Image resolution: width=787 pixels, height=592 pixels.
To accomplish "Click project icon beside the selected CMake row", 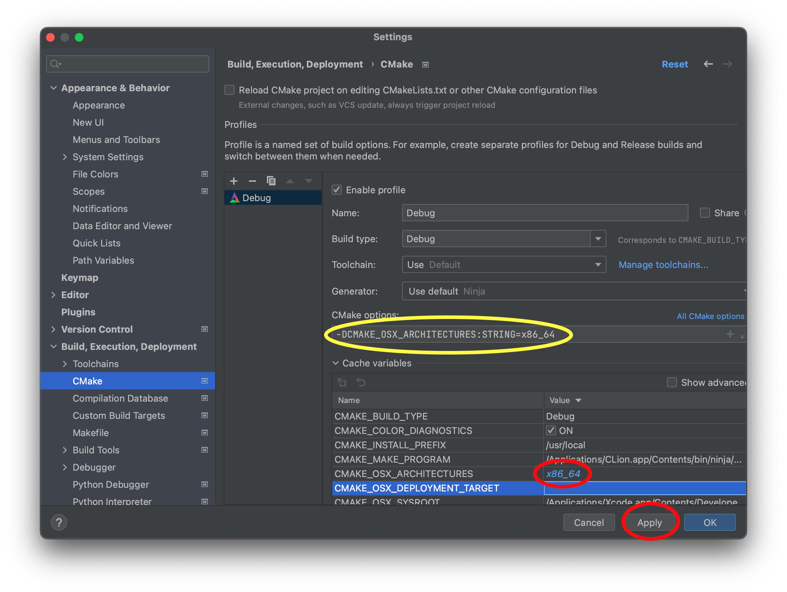I will (205, 381).
